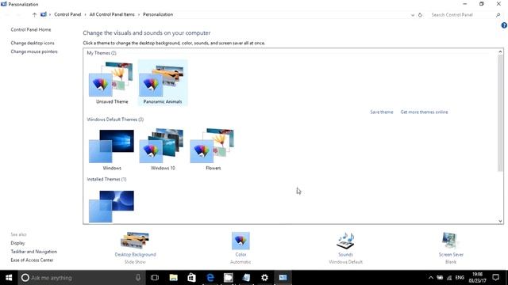Click the battery icon in system tray
The image size is (508, 285).
pyautogui.click(x=440, y=278)
